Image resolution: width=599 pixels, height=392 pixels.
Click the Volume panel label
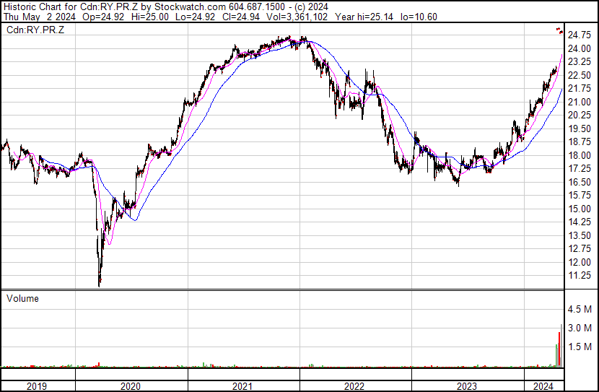point(22,298)
